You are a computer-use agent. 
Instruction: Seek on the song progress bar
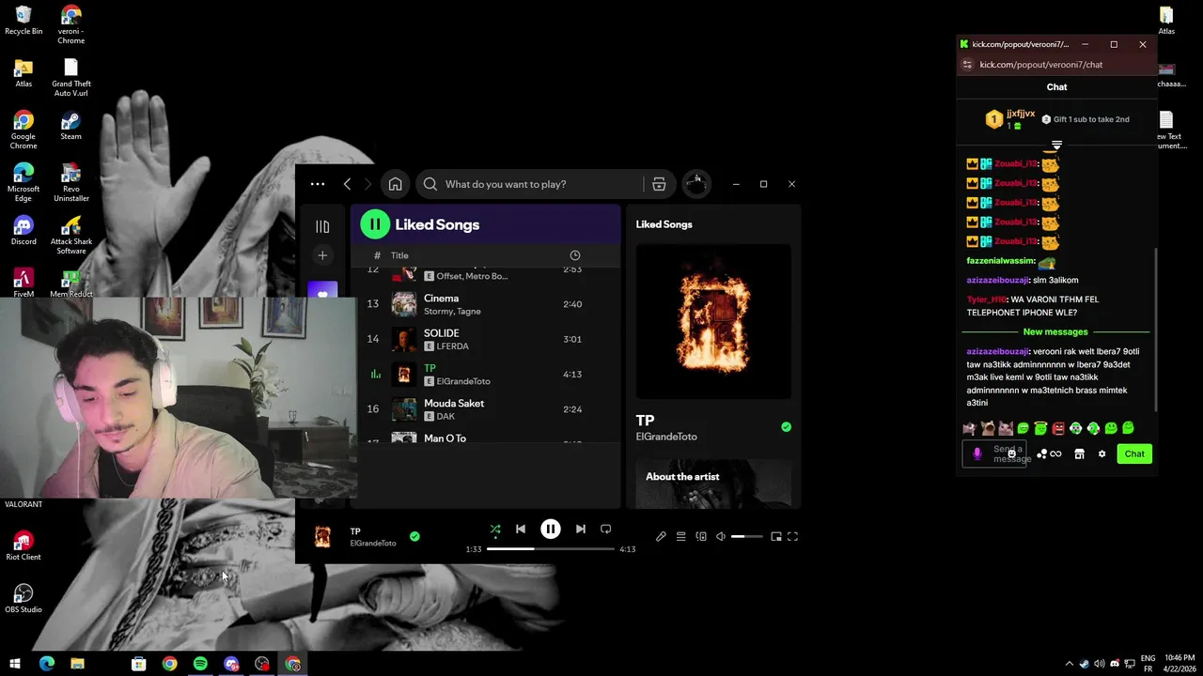pos(551,549)
